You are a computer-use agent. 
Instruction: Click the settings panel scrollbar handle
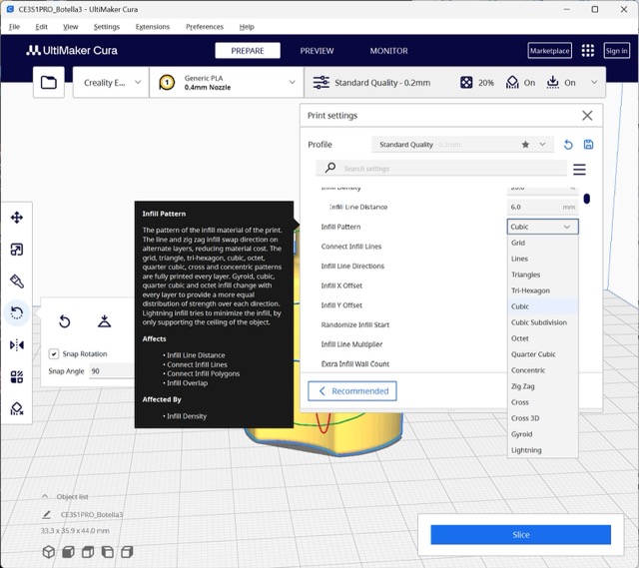pos(586,199)
